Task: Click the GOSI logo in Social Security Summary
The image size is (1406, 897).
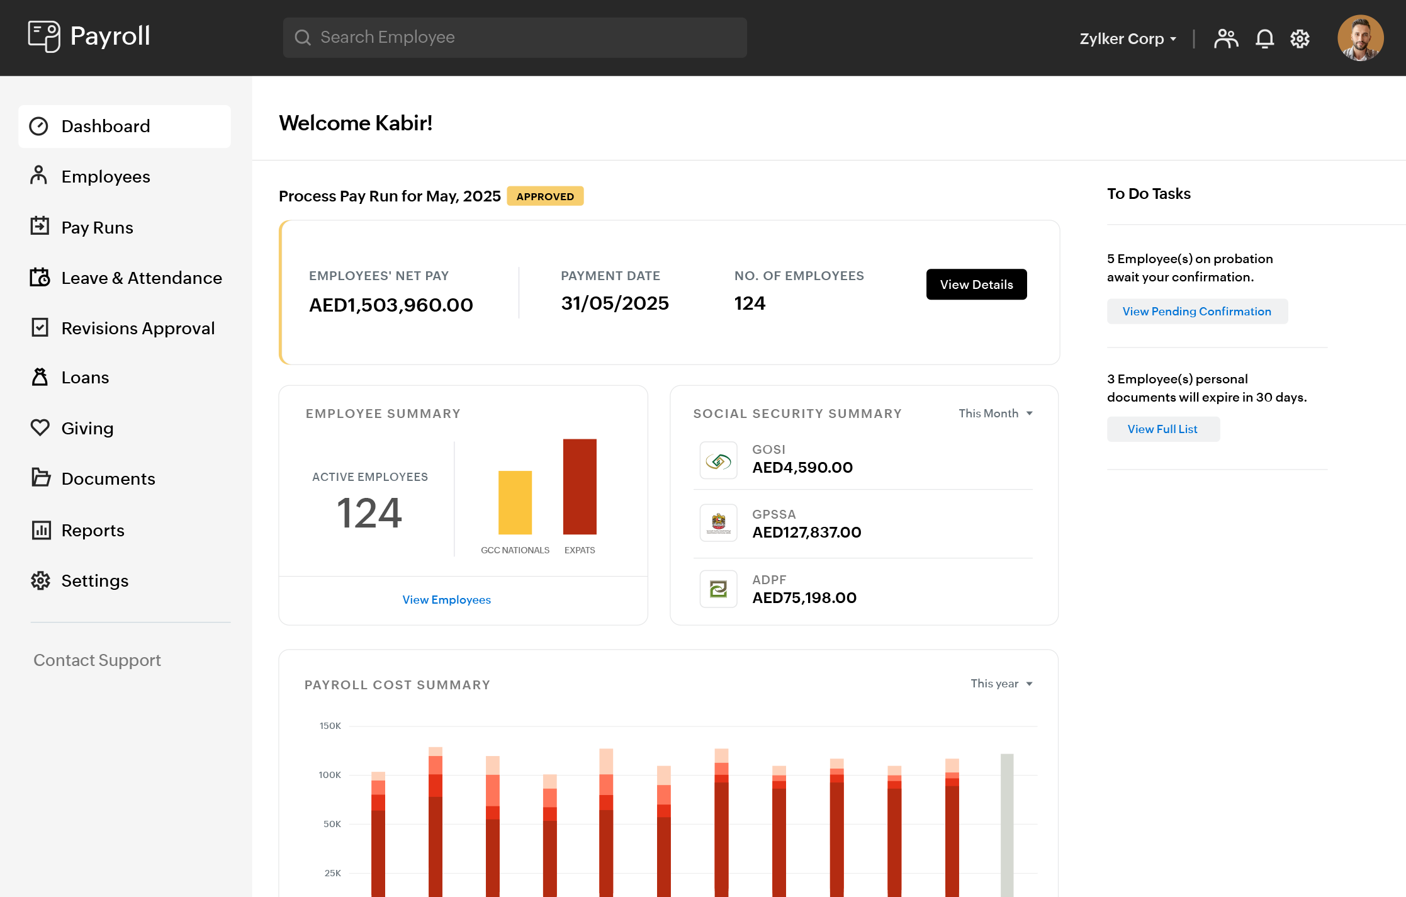Action: pos(717,460)
